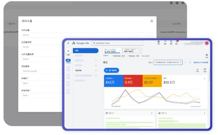218x135 pixels.
Task: Click the download icon above the scorecard
Action: pos(197,69)
